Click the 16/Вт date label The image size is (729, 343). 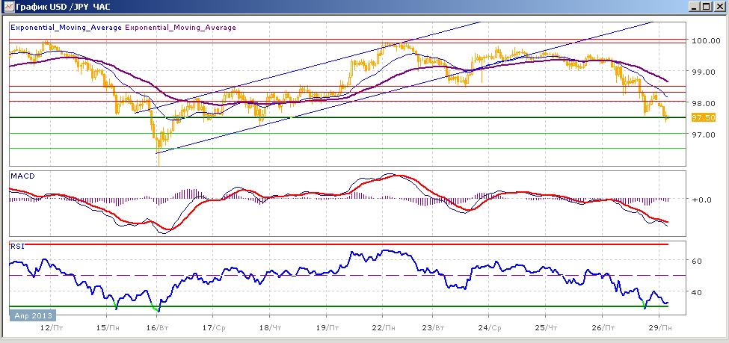point(158,327)
